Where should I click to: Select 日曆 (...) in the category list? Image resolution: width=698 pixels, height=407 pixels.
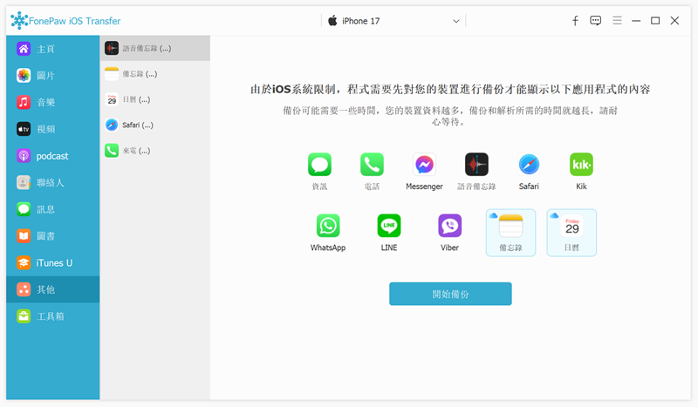click(155, 99)
